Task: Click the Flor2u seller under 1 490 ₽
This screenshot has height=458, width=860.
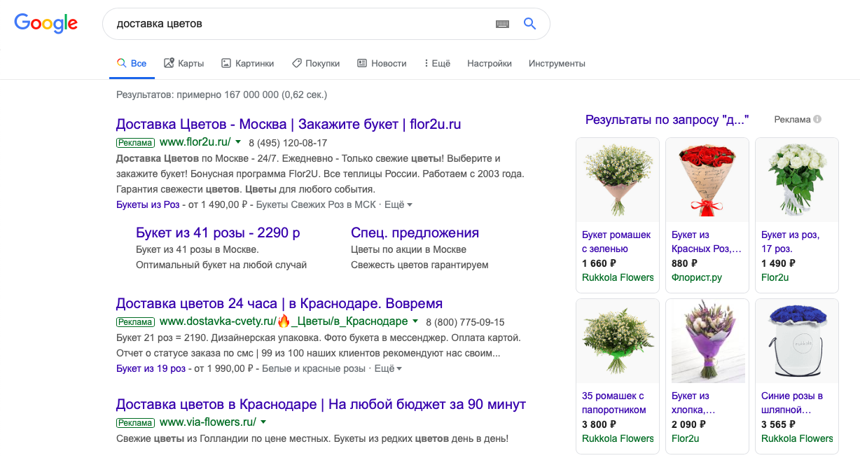Action: point(775,277)
